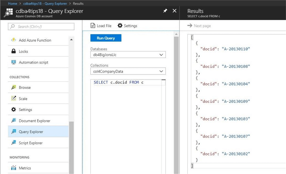Click the query pane scroll up arrow
Image resolution: width=286 pixels, height=174 pixels.
(176, 34)
